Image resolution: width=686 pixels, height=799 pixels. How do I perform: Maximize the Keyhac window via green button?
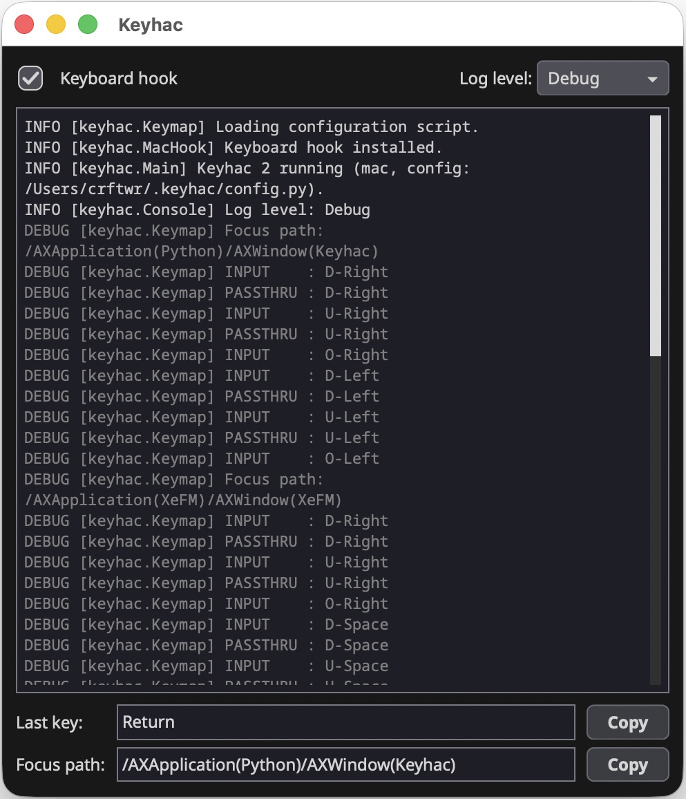coord(88,24)
